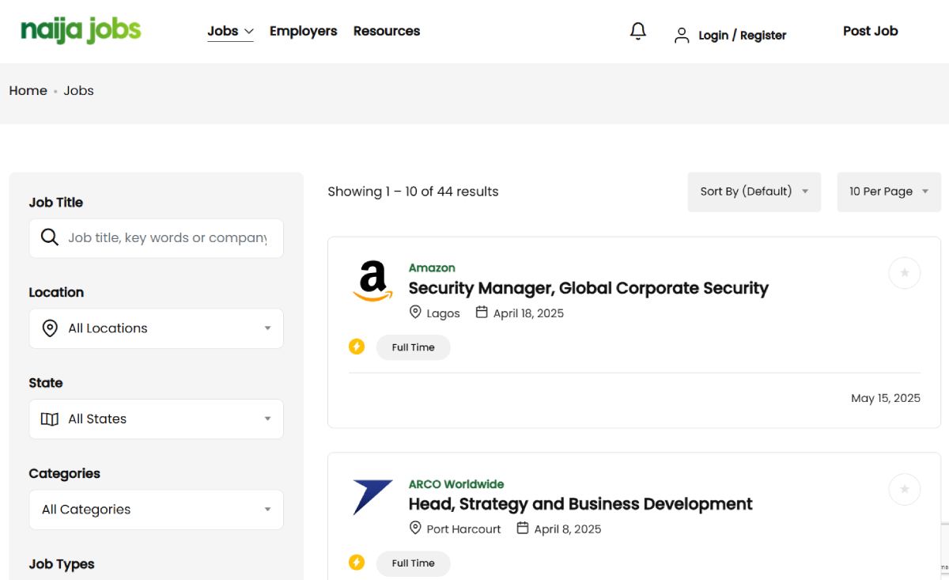Click the Naija Jobs logo
Image resolution: width=949 pixels, height=580 pixels.
click(81, 31)
